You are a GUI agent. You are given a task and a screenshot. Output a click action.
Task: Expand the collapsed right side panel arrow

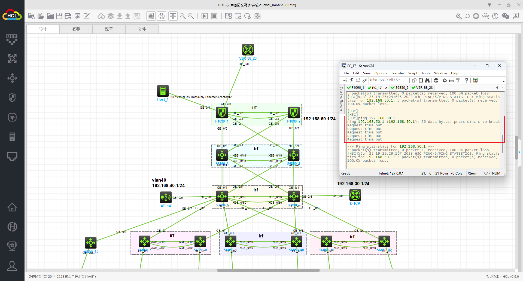point(520,152)
